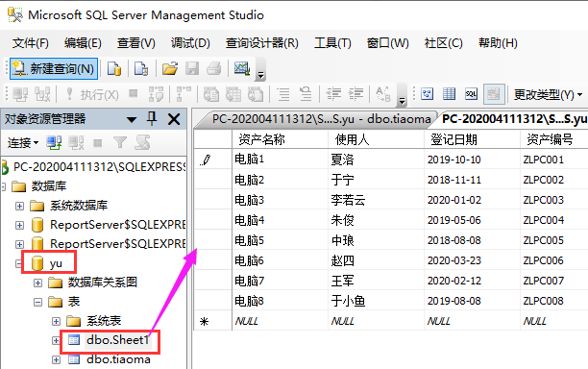The image size is (588, 369).
Task: Open the Debug (调试) menu
Action: click(x=190, y=43)
